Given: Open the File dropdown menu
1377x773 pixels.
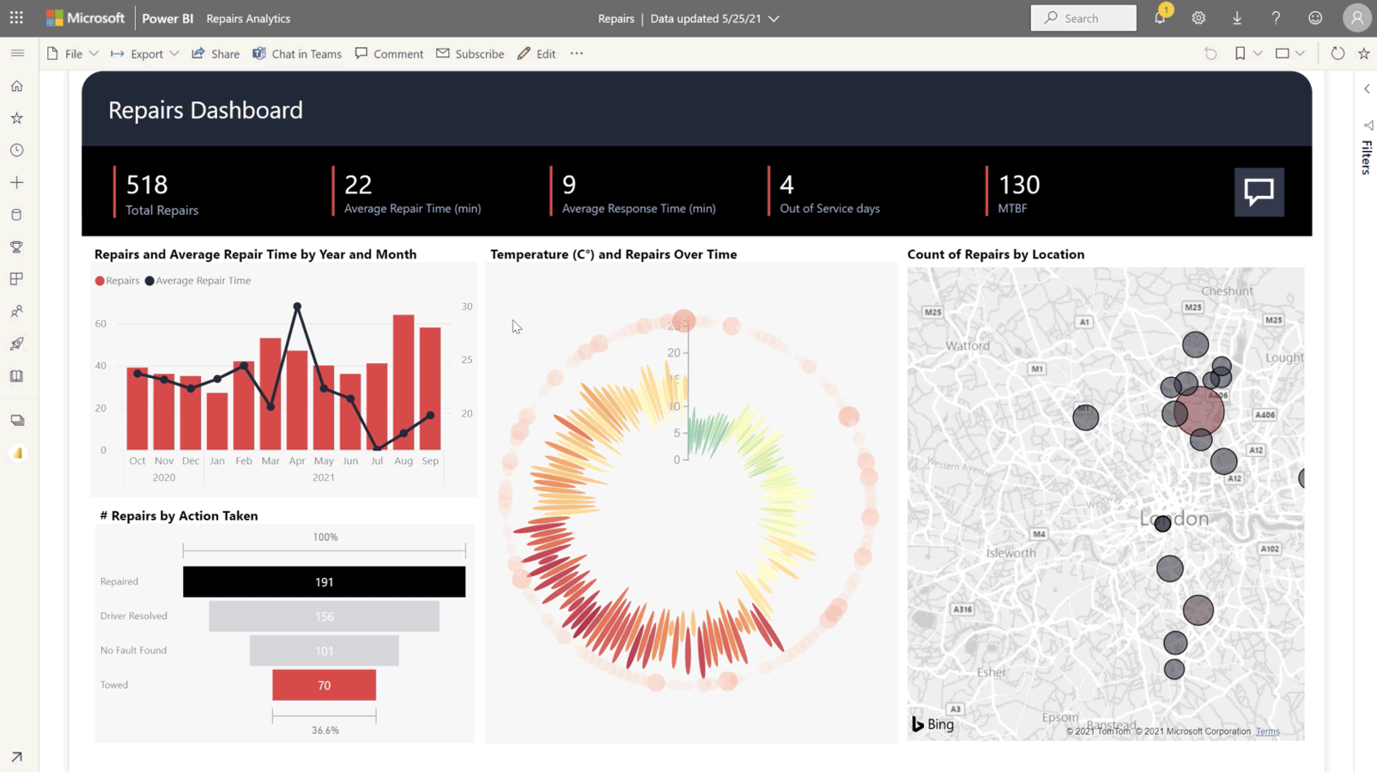Looking at the screenshot, I should pyautogui.click(x=73, y=53).
